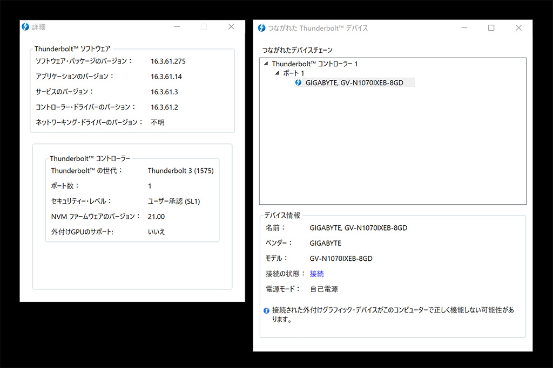The height and width of the screenshot is (368, 553).
Task: Minimize the つながれた Thunderbolt デバイス window
Action: pos(464,28)
